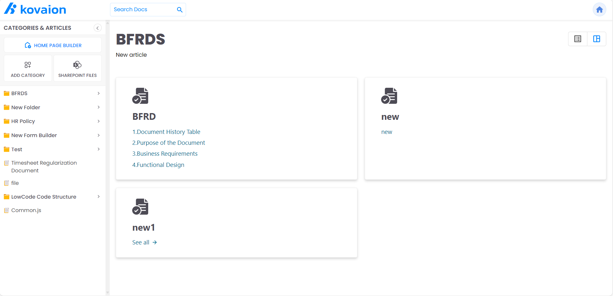The height and width of the screenshot is (296, 613).
Task: Click the new1 article document icon
Action: pyautogui.click(x=140, y=206)
